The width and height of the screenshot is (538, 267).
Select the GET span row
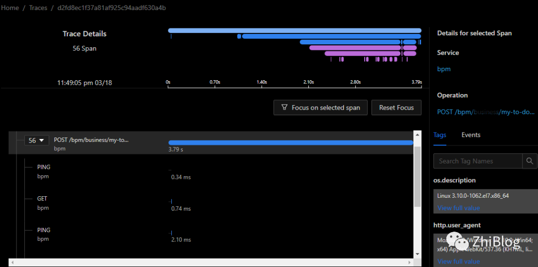click(x=211, y=203)
